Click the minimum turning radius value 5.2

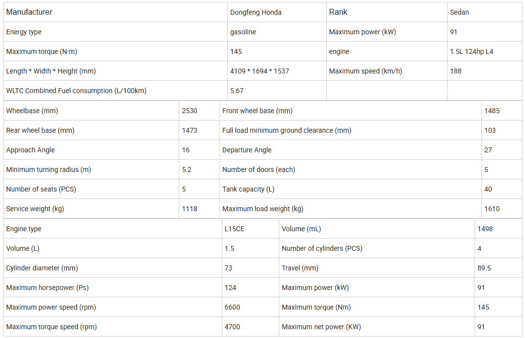click(x=187, y=169)
